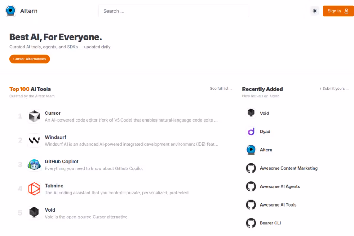354x236 pixels.
Task: Open the Windsurf logo icon
Action: click(34, 141)
